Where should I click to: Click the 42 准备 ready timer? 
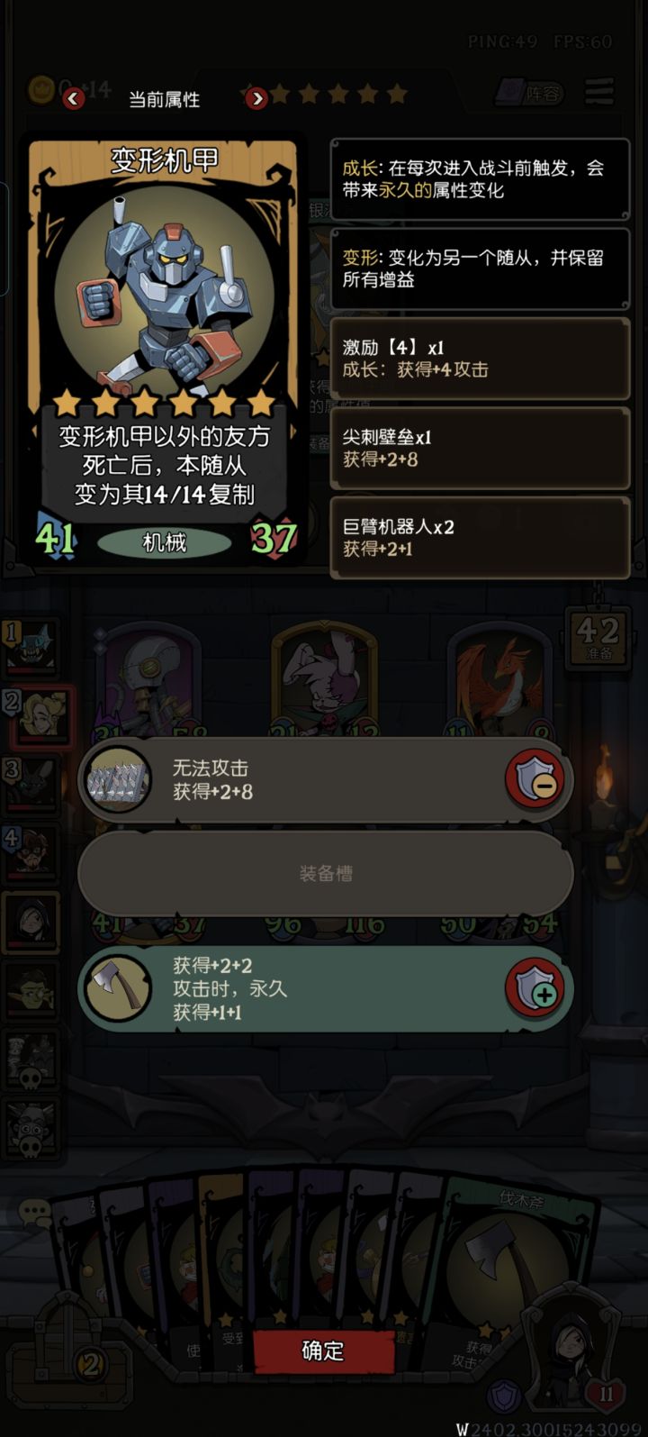(x=598, y=638)
